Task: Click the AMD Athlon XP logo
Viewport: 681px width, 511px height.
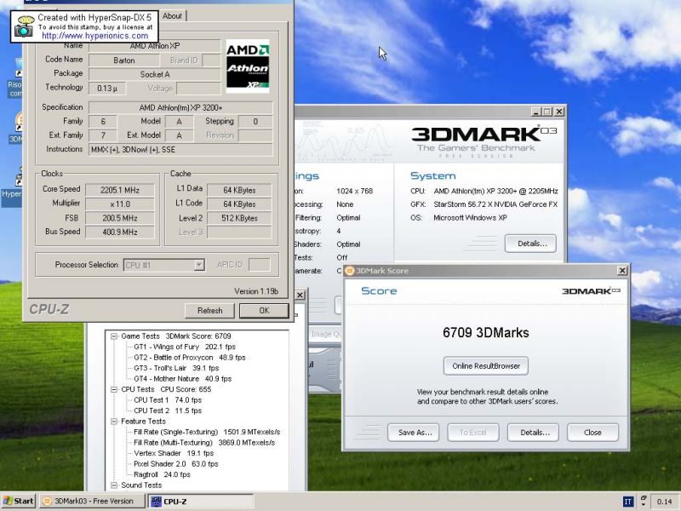Action: (248, 66)
